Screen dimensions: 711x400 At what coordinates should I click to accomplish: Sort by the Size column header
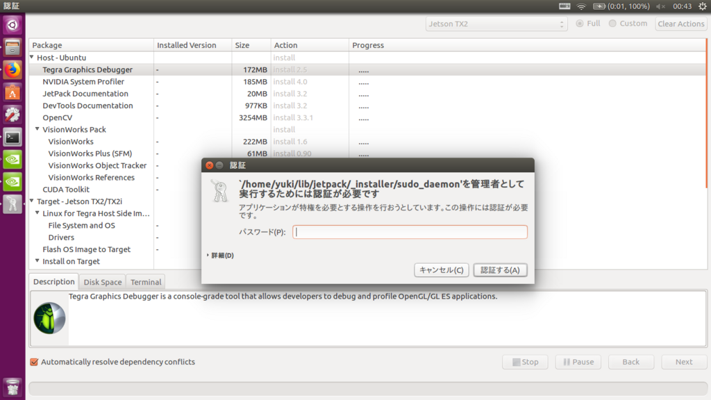(x=251, y=45)
